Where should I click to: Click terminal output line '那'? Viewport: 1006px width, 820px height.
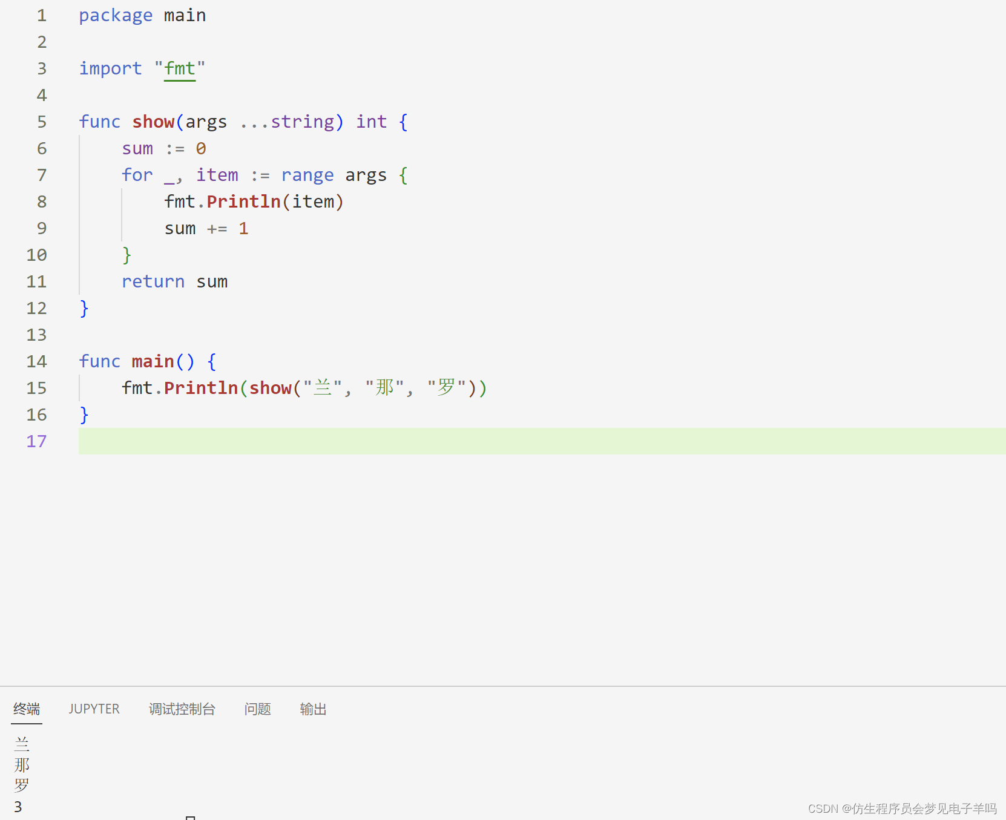[x=22, y=765]
